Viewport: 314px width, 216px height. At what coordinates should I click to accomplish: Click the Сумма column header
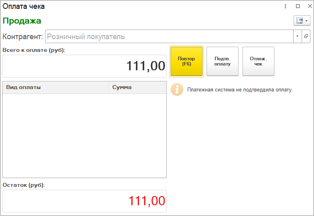[137, 87]
